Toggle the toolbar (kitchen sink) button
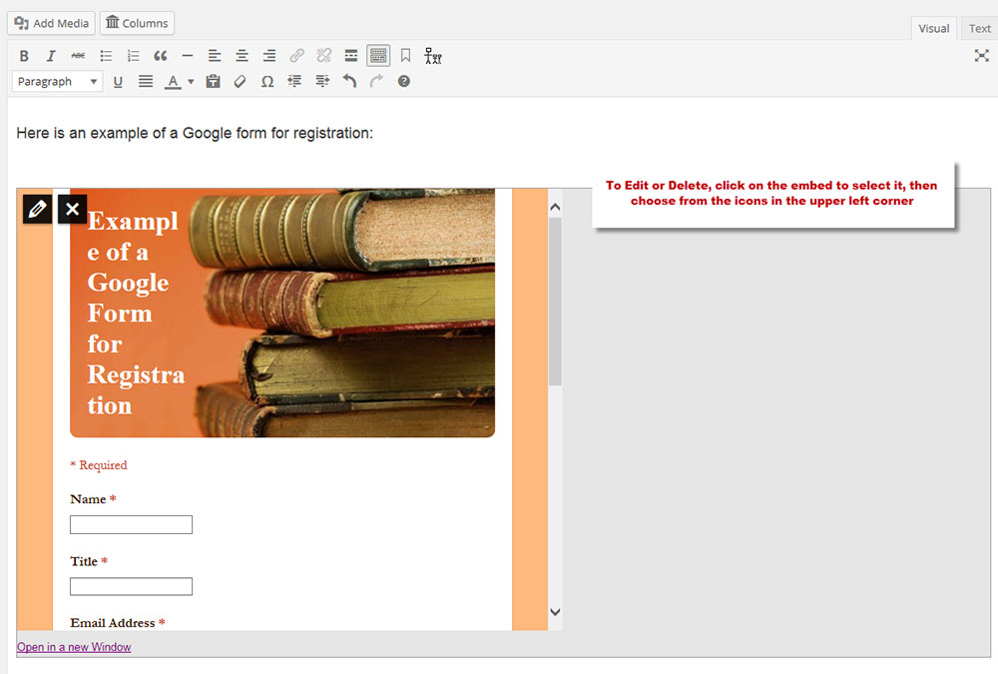The width and height of the screenshot is (998, 674). pos(377,56)
